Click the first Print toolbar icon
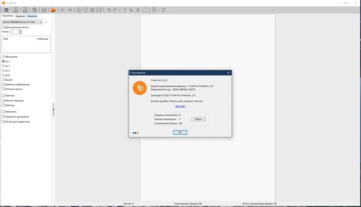The width and height of the screenshot is (361, 207). [16, 10]
